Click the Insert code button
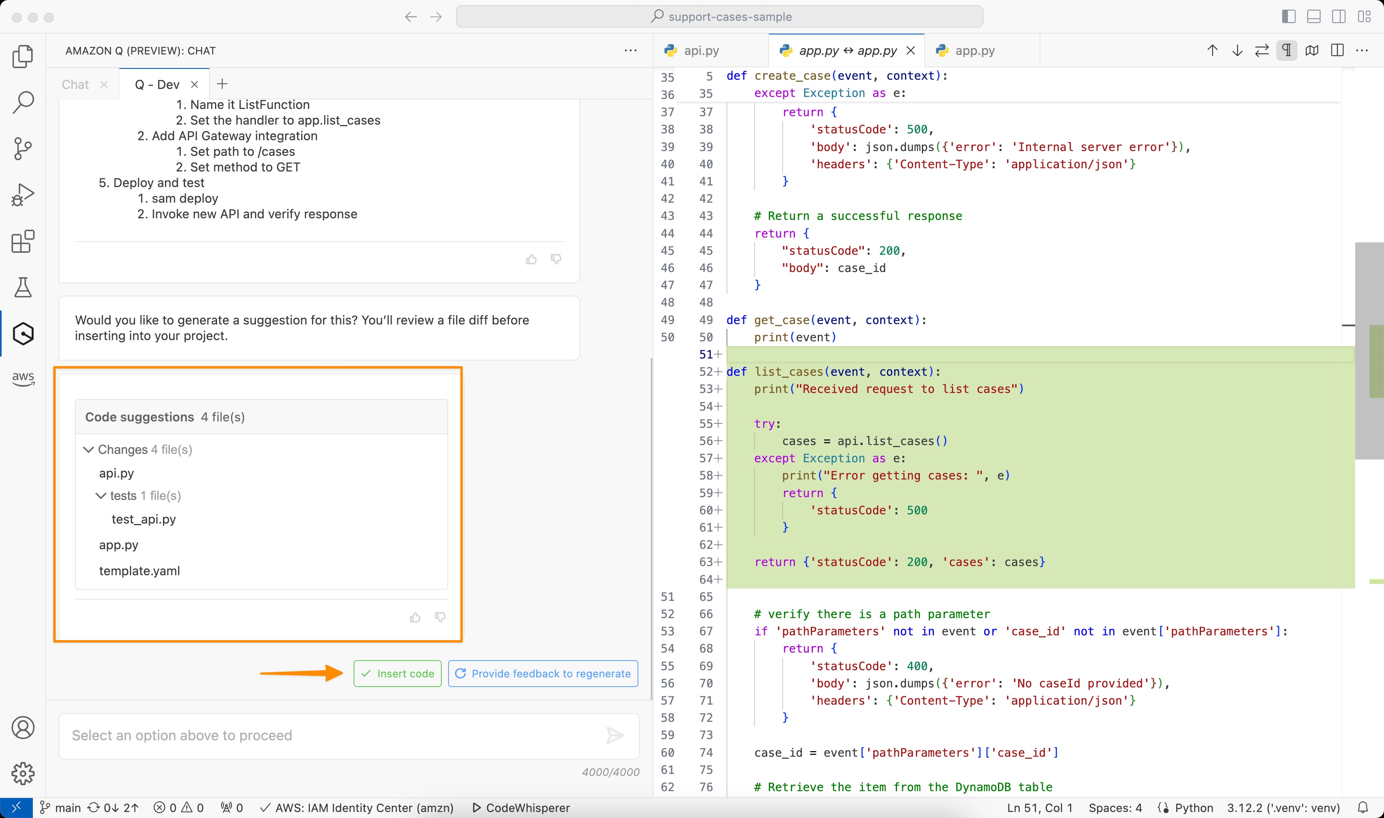The width and height of the screenshot is (1384, 818). click(397, 673)
